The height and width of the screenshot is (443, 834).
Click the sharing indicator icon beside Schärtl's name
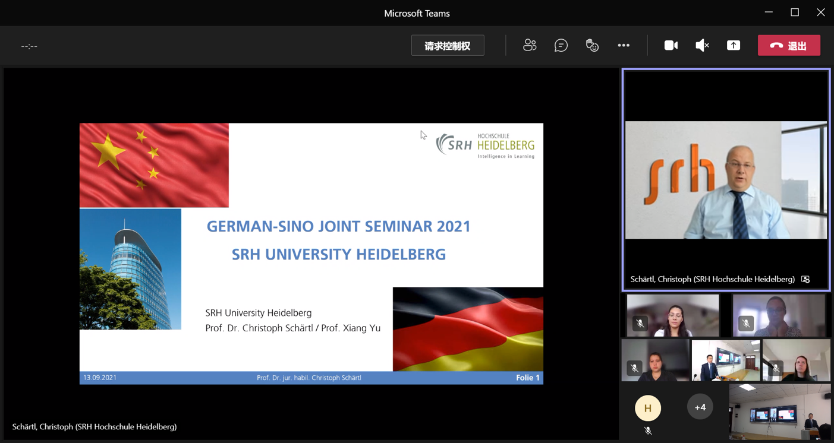tap(805, 279)
